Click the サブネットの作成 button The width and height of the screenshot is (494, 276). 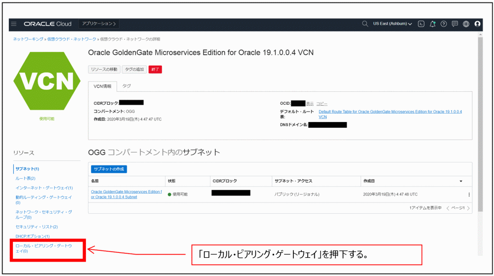point(109,169)
